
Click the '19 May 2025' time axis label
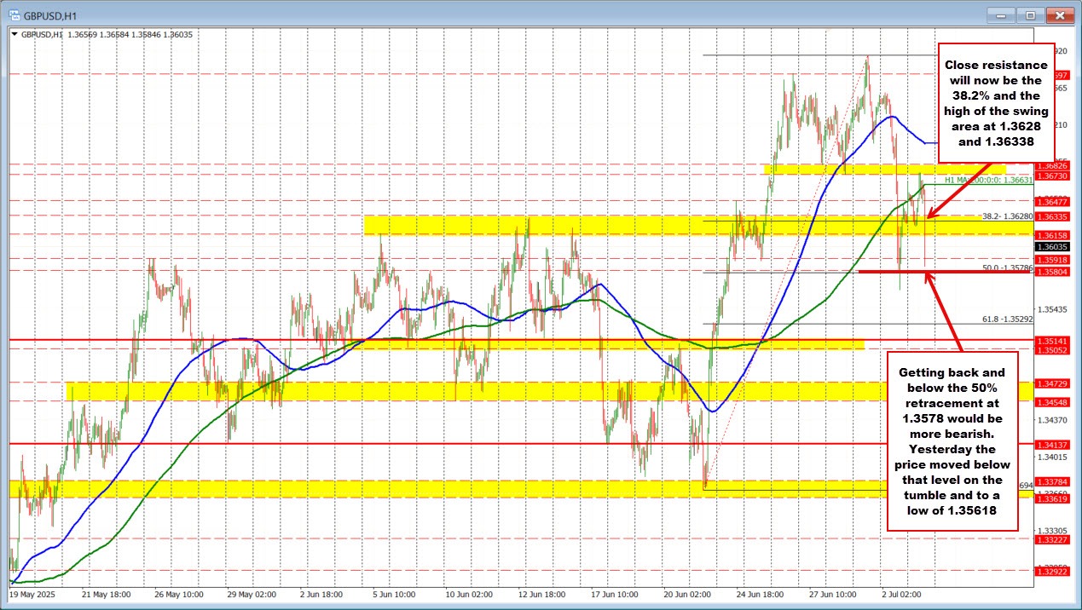point(32,596)
